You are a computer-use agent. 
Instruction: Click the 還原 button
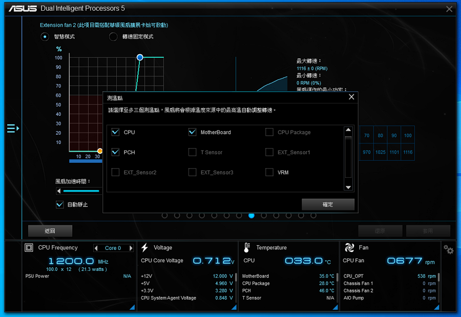pyautogui.click(x=380, y=231)
